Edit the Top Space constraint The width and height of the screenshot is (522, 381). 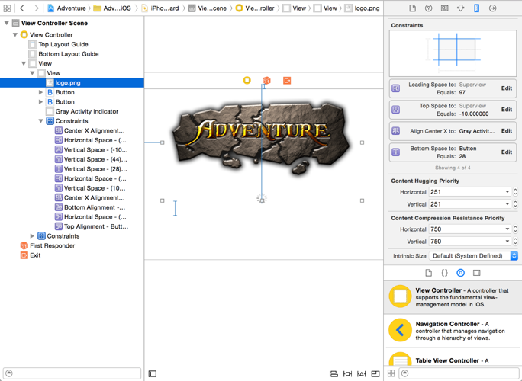click(506, 110)
